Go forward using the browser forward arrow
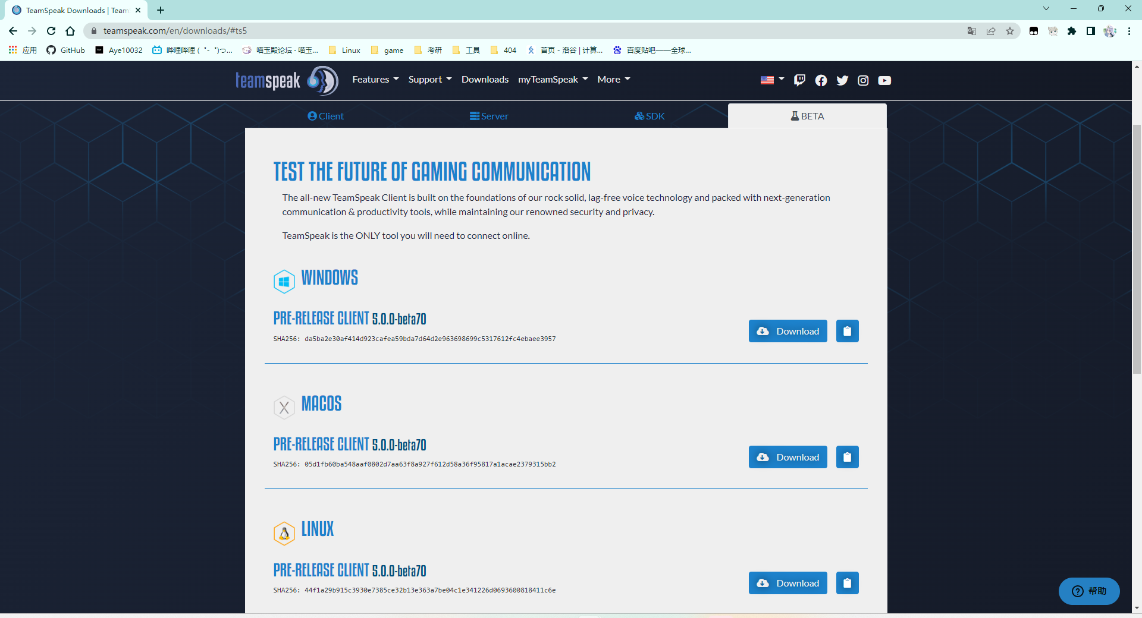 (32, 31)
